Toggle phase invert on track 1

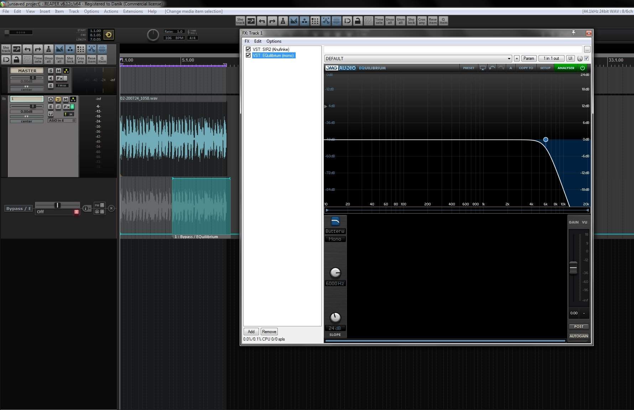coord(58,107)
